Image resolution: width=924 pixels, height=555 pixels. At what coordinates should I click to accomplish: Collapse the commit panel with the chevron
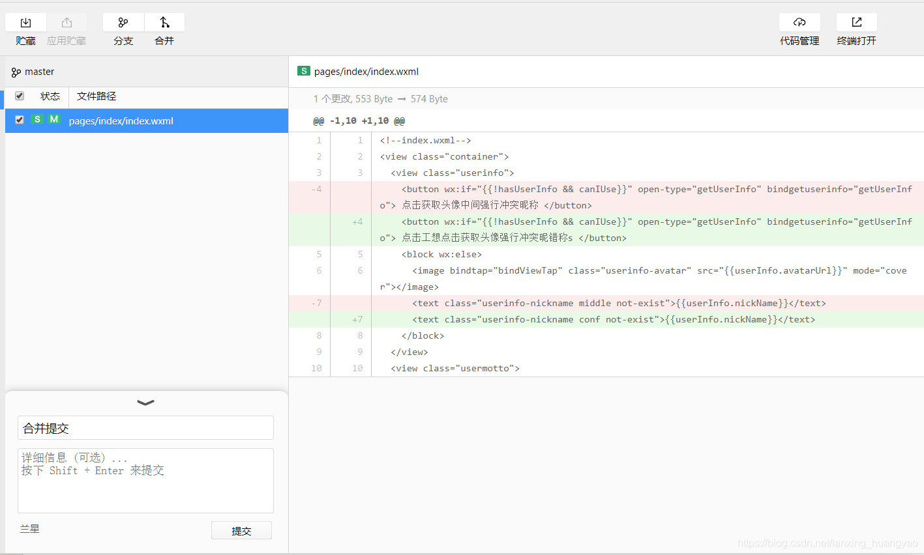coord(146,403)
